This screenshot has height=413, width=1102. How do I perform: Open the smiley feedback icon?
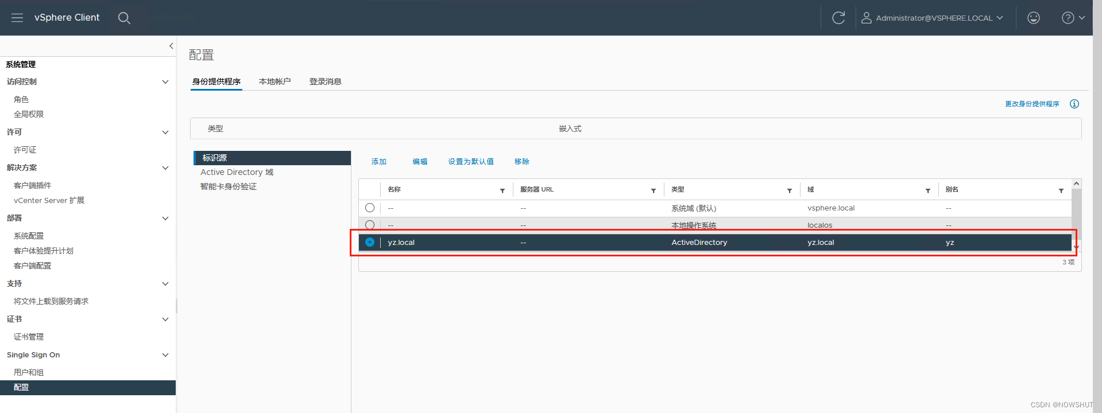[x=1034, y=18]
